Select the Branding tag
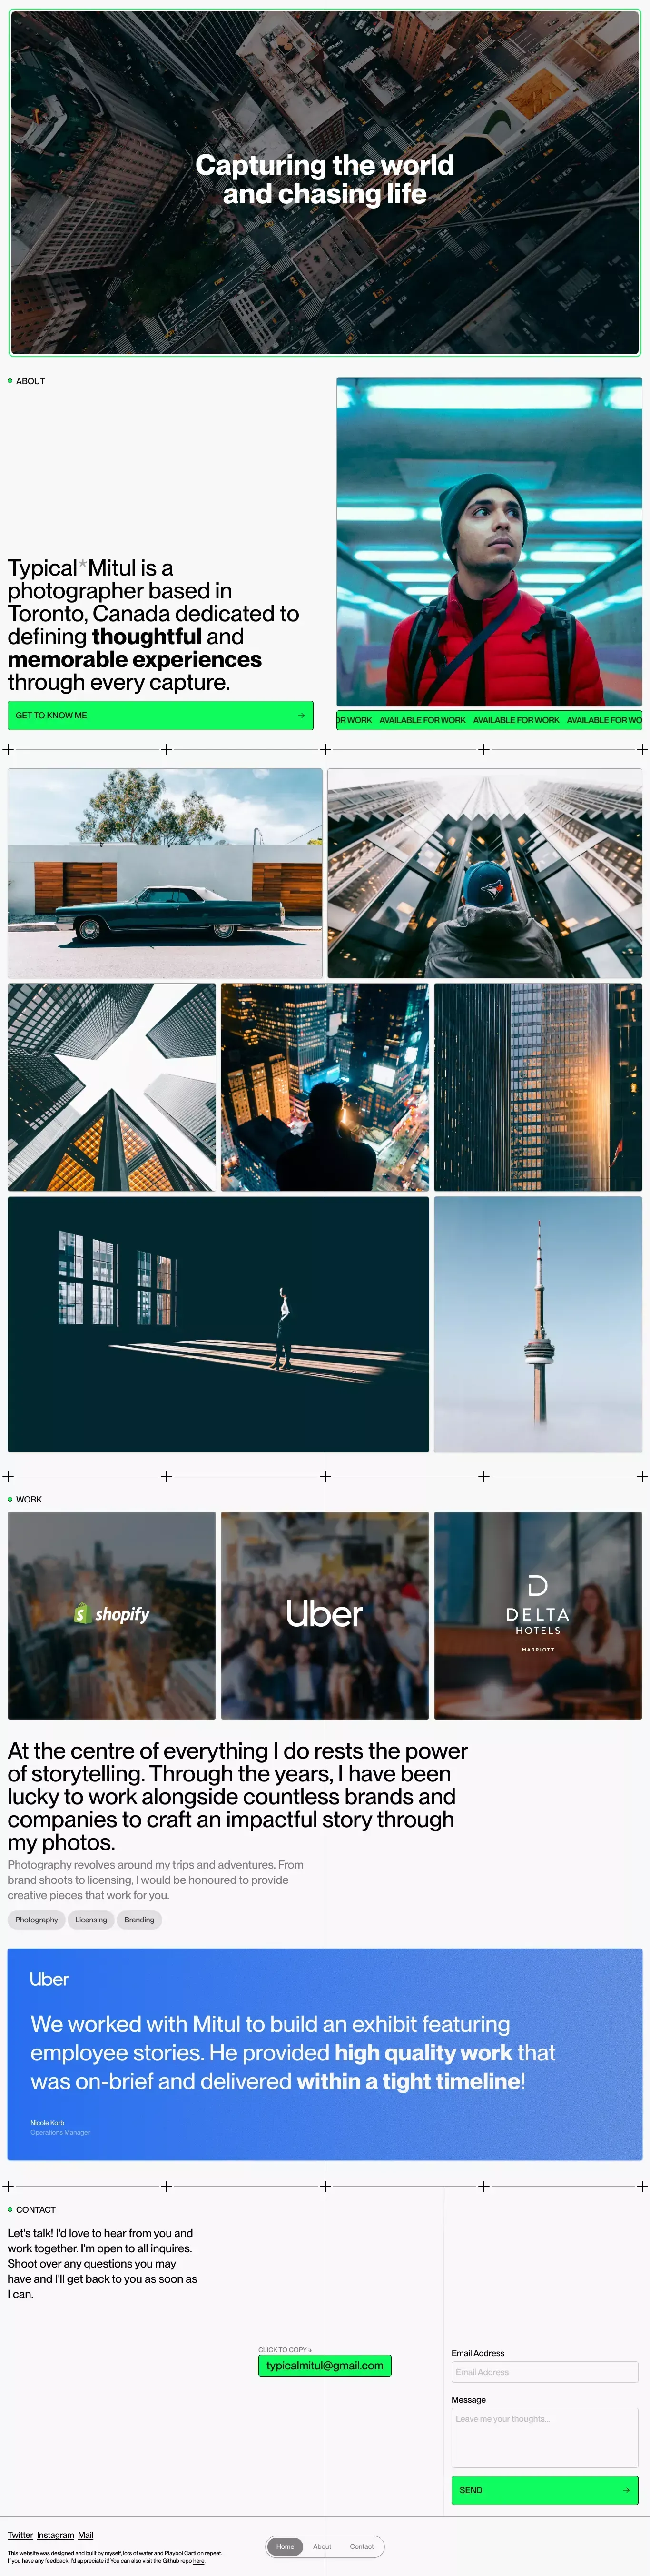Image resolution: width=650 pixels, height=2576 pixels. 139,1919
